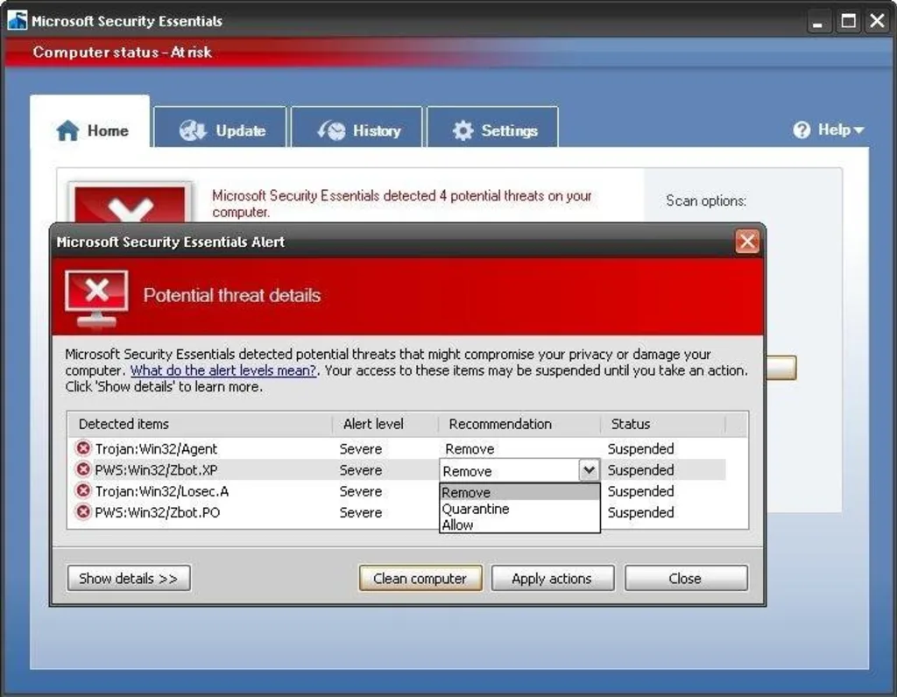The height and width of the screenshot is (697, 897).
Task: Close the Security Essentials Alert dialog
Action: (746, 242)
